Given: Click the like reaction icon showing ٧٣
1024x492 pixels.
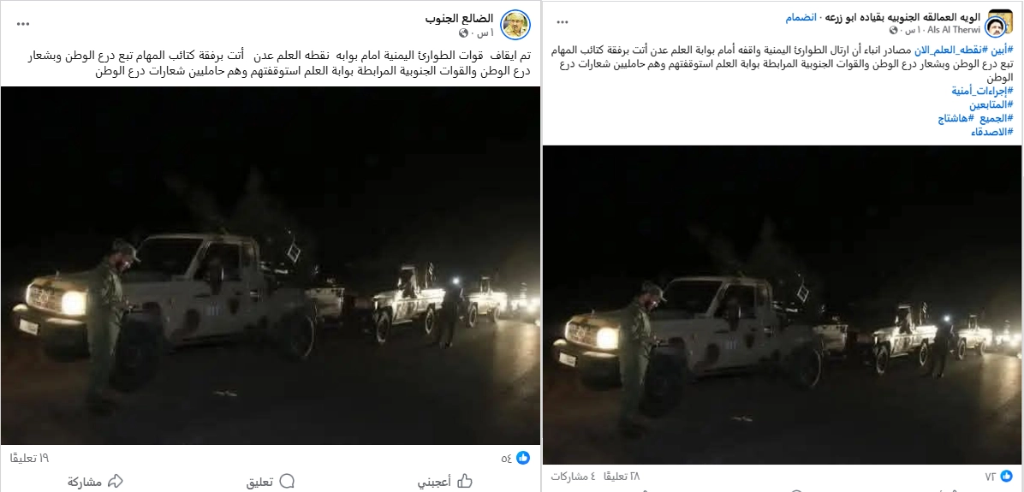Looking at the screenshot, I should coord(1006,477).
